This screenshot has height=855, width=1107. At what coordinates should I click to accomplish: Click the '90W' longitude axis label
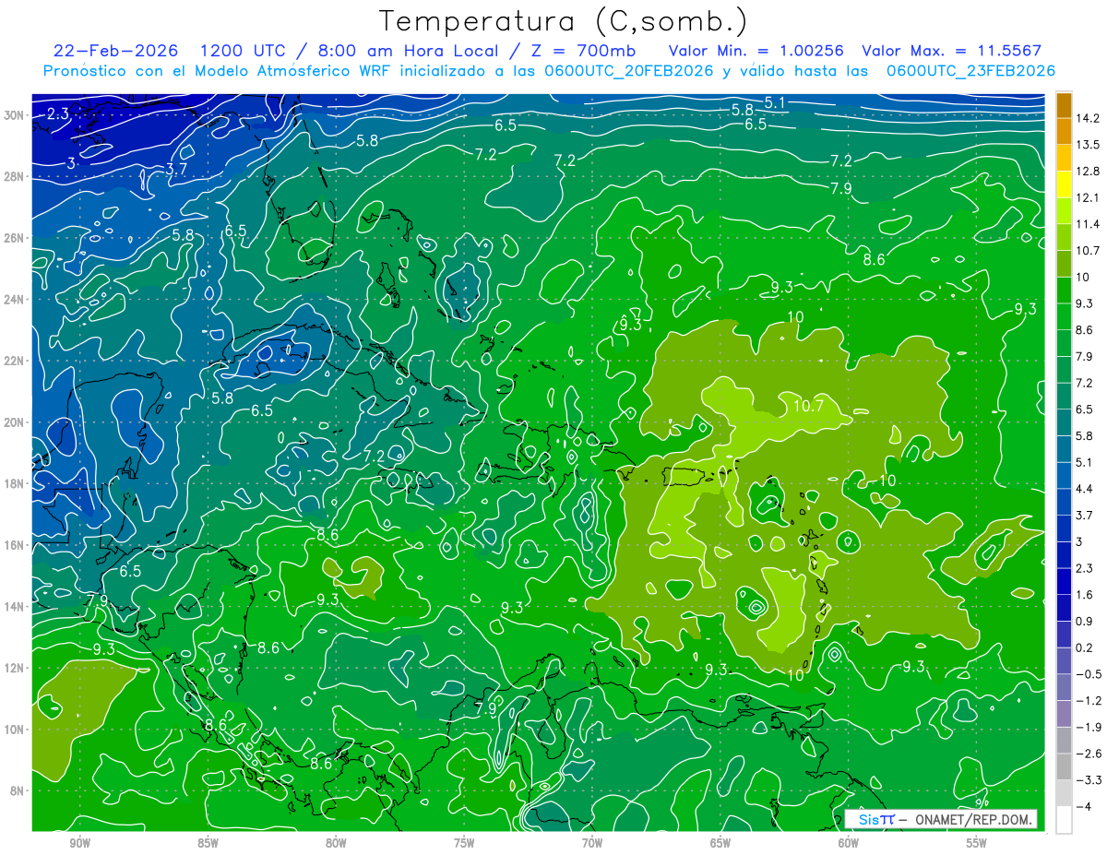pos(80,842)
